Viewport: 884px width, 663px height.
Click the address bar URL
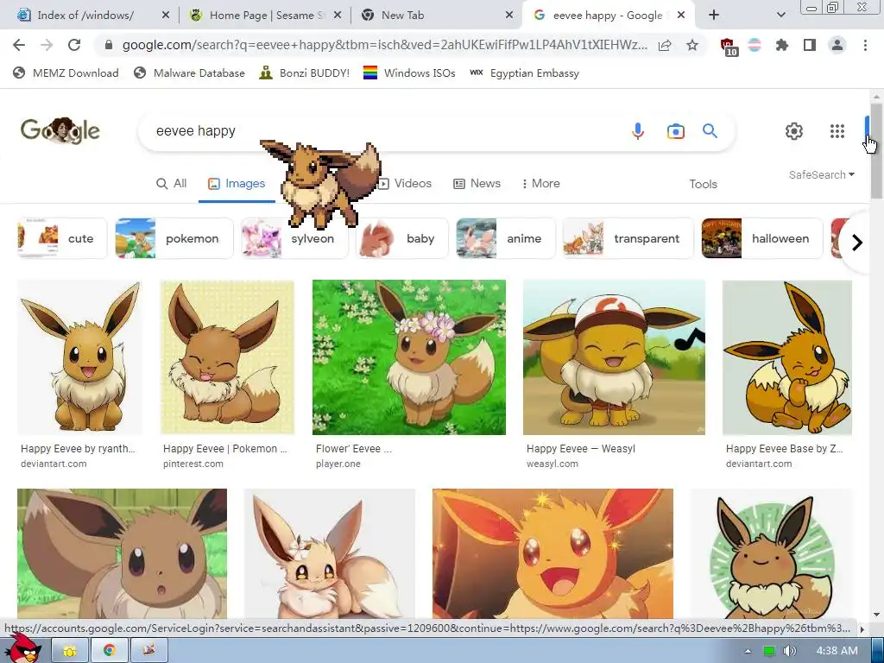pos(384,45)
